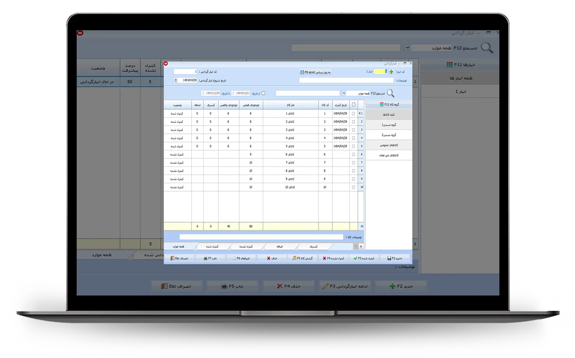
Task: Click 'حذف F4' button in the main window
Action: tap(289, 286)
